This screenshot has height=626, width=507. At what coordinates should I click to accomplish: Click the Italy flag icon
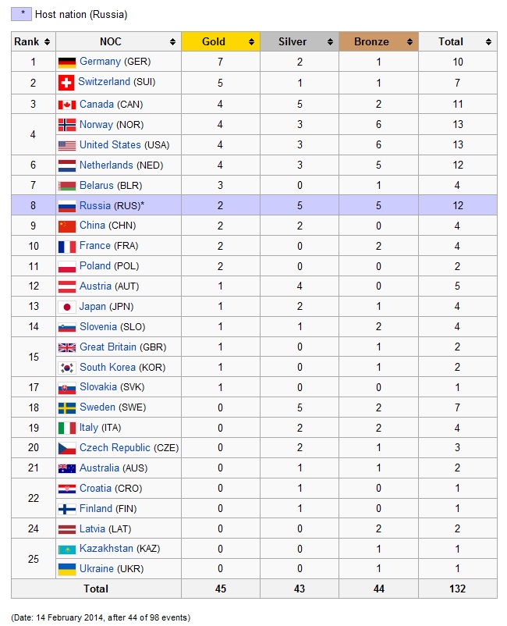click(x=67, y=429)
